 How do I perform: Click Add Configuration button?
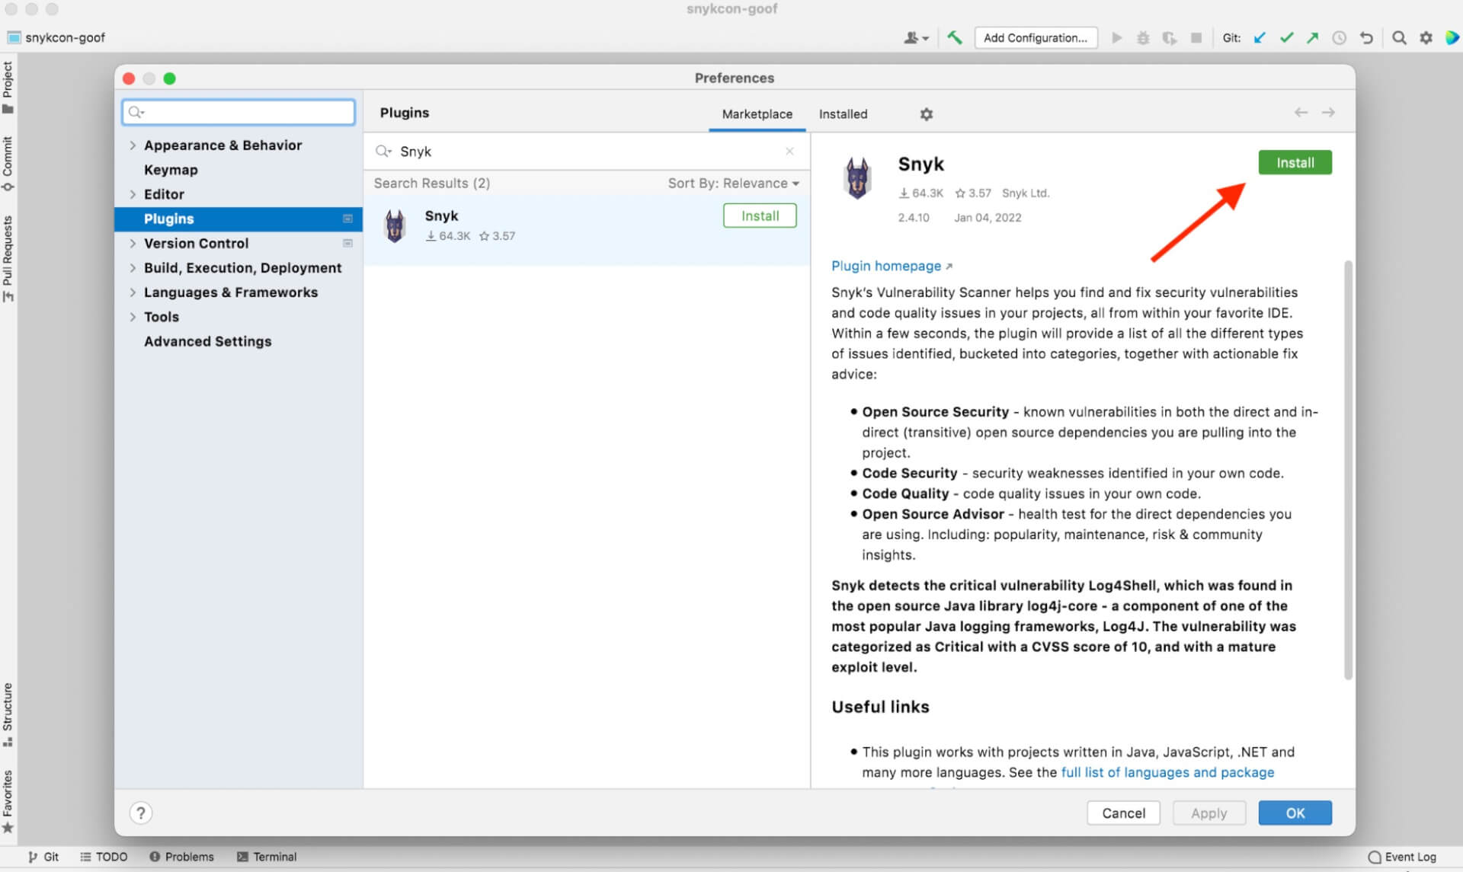[x=1036, y=37]
